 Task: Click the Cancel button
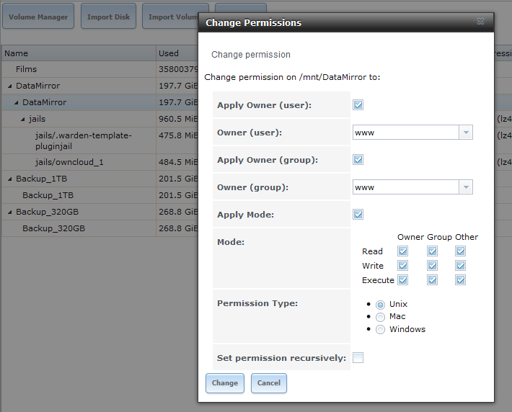tap(269, 383)
